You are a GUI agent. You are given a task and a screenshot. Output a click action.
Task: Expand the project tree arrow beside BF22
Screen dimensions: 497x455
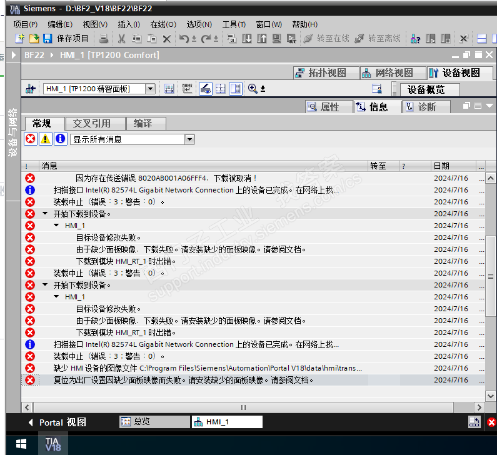14,55
